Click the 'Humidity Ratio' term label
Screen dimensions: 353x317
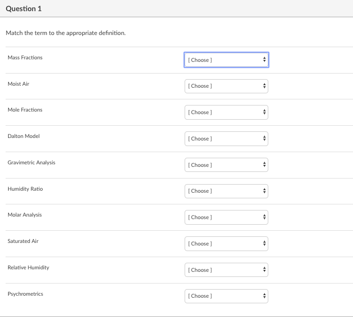pos(25,189)
